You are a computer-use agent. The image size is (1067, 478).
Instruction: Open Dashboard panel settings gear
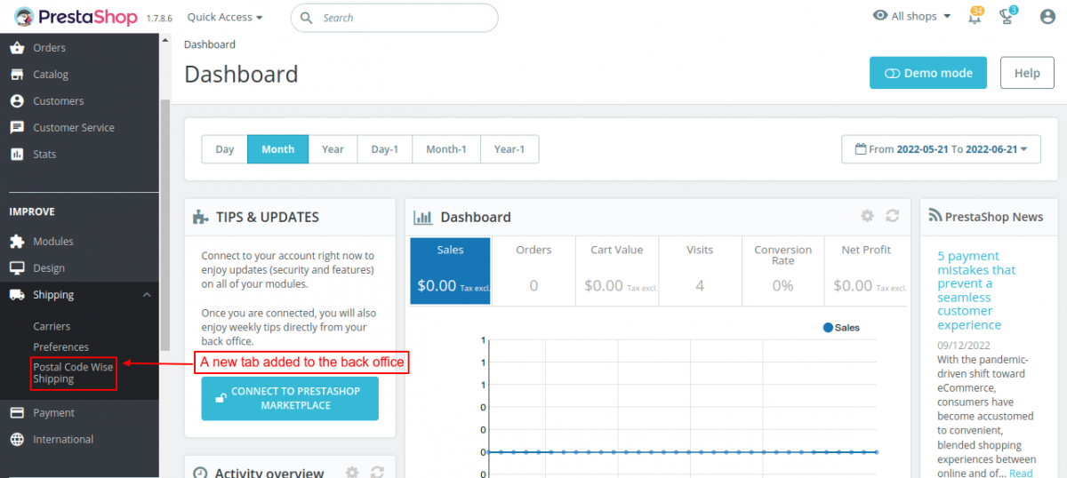point(867,216)
